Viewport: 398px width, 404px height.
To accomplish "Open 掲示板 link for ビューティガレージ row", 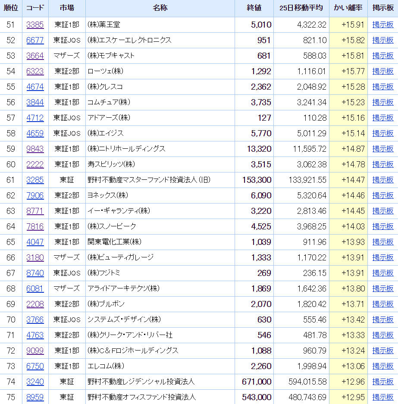I will pos(383,257).
